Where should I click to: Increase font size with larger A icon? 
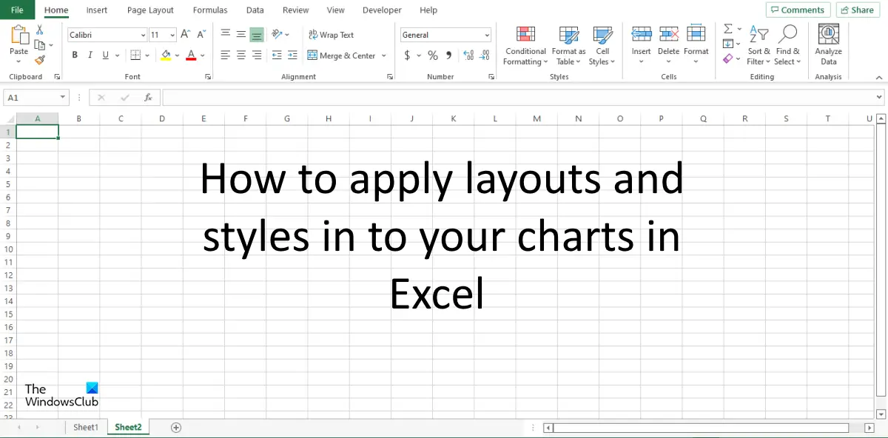(x=186, y=35)
